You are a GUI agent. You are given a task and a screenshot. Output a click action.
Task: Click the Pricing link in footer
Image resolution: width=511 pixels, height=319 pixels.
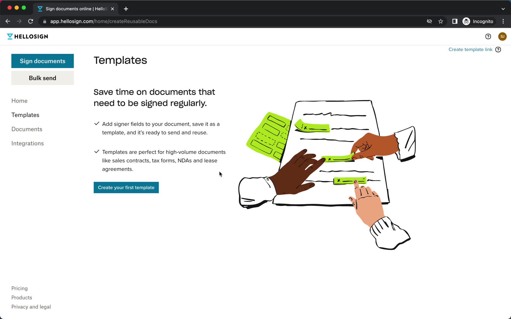tap(19, 288)
